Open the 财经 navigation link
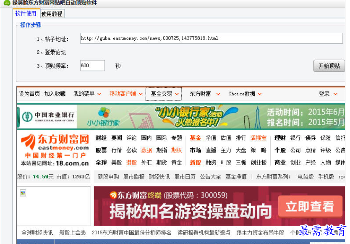 [x=101, y=138]
